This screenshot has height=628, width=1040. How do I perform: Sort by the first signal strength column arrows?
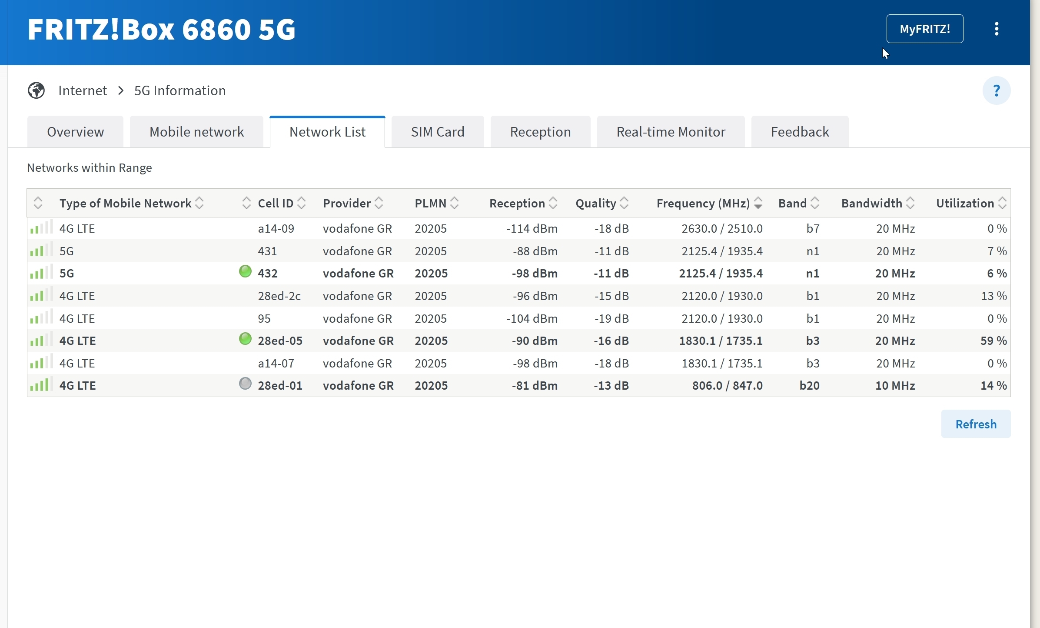[x=38, y=203]
